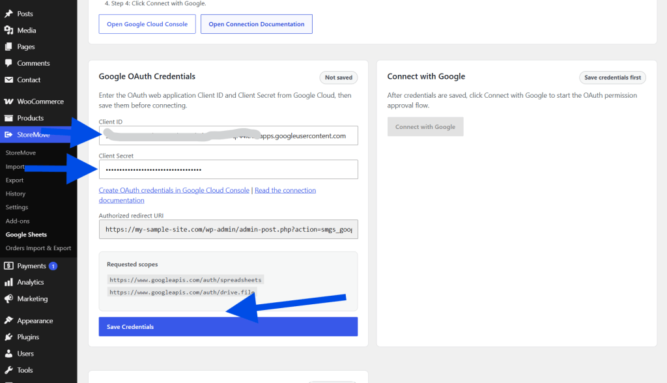Open the Media library icon

8,30
